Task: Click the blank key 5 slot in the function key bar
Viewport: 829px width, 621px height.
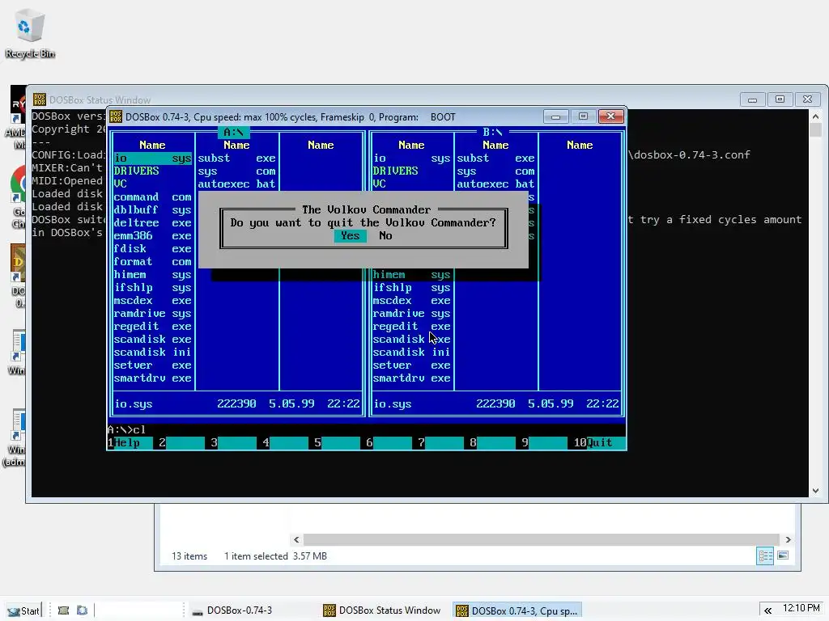Action: (337, 442)
